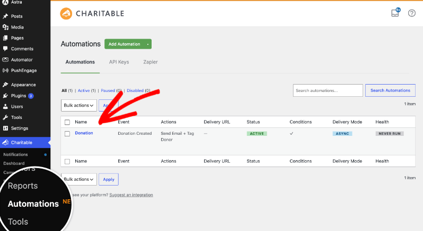Open Plugins plug icon
The image size is (423, 231).
[5, 96]
